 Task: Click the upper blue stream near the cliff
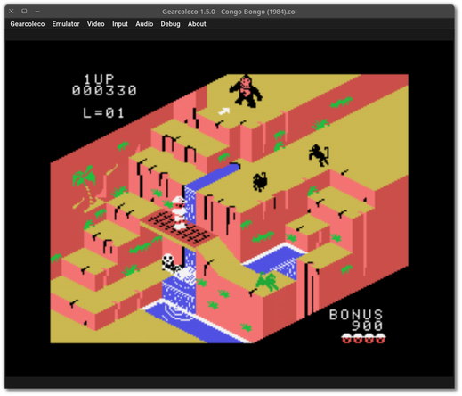(x=213, y=177)
